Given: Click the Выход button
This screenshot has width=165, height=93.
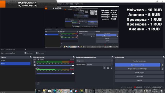Looking at the screenshot, I should click(139, 80).
